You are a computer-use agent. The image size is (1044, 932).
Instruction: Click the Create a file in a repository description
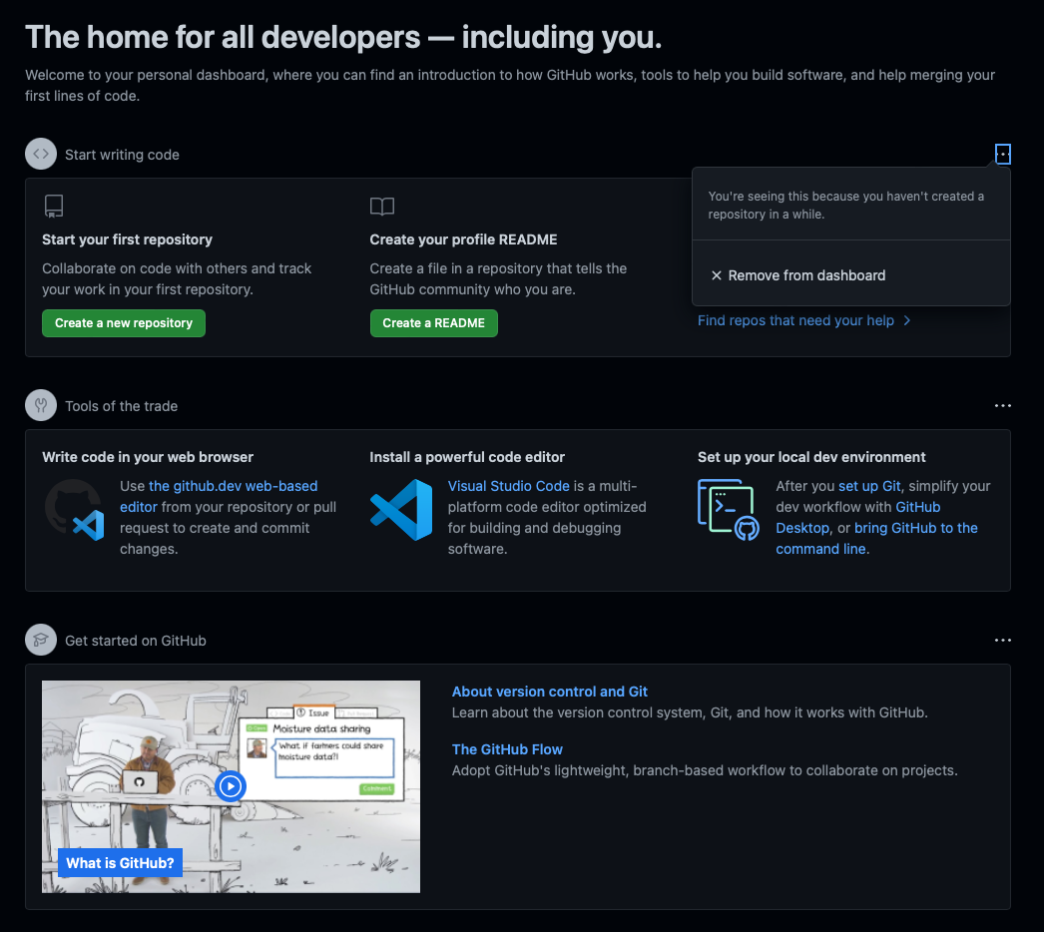click(x=498, y=279)
